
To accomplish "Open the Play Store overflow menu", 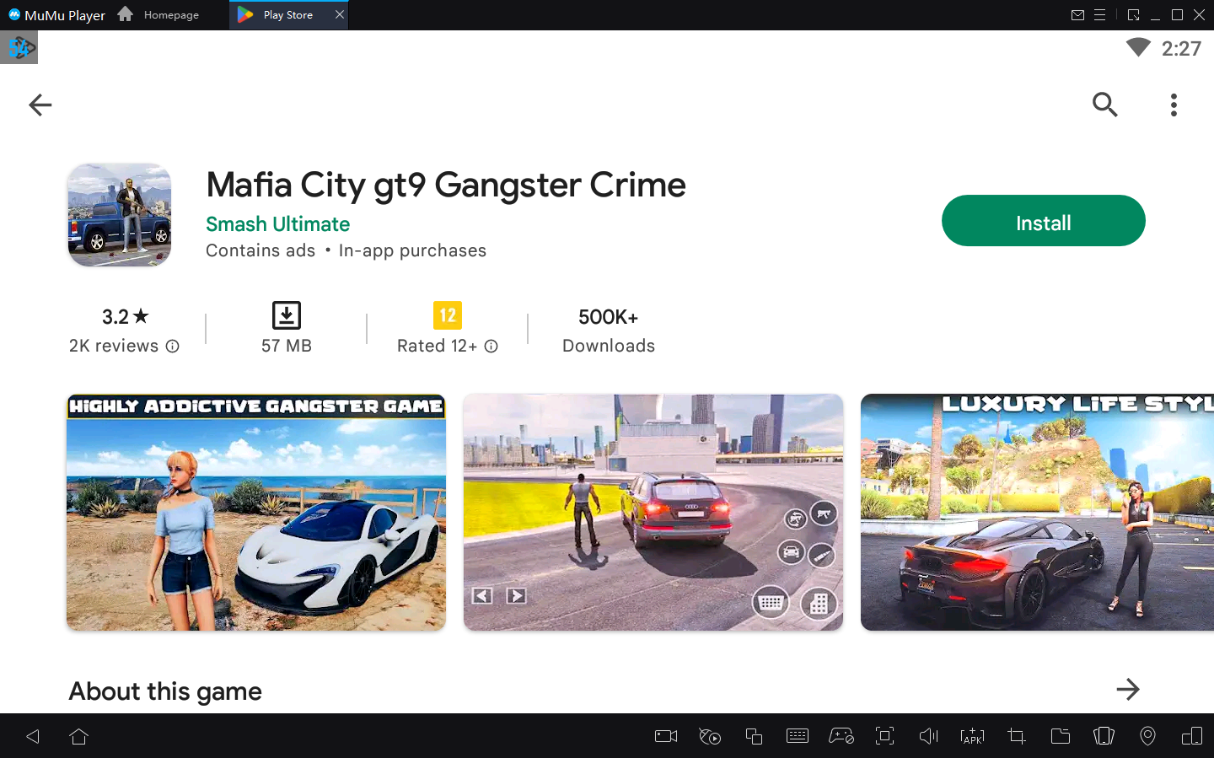I will [x=1173, y=105].
